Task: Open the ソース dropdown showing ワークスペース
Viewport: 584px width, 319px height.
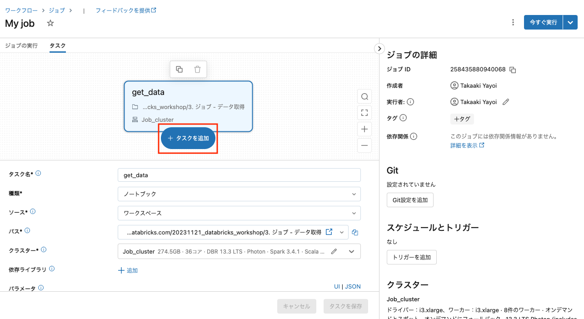Action: coord(239,213)
